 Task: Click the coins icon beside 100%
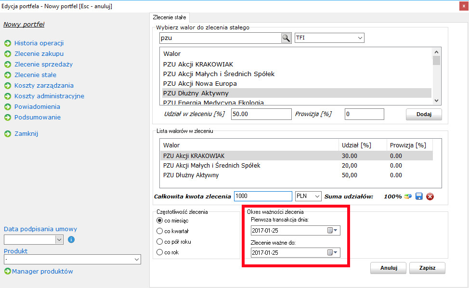(x=408, y=196)
